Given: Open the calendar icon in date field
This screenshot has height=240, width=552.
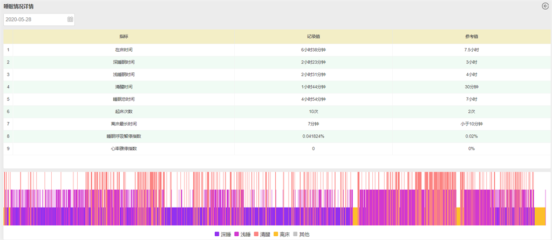Looking at the screenshot, I should pos(70,19).
